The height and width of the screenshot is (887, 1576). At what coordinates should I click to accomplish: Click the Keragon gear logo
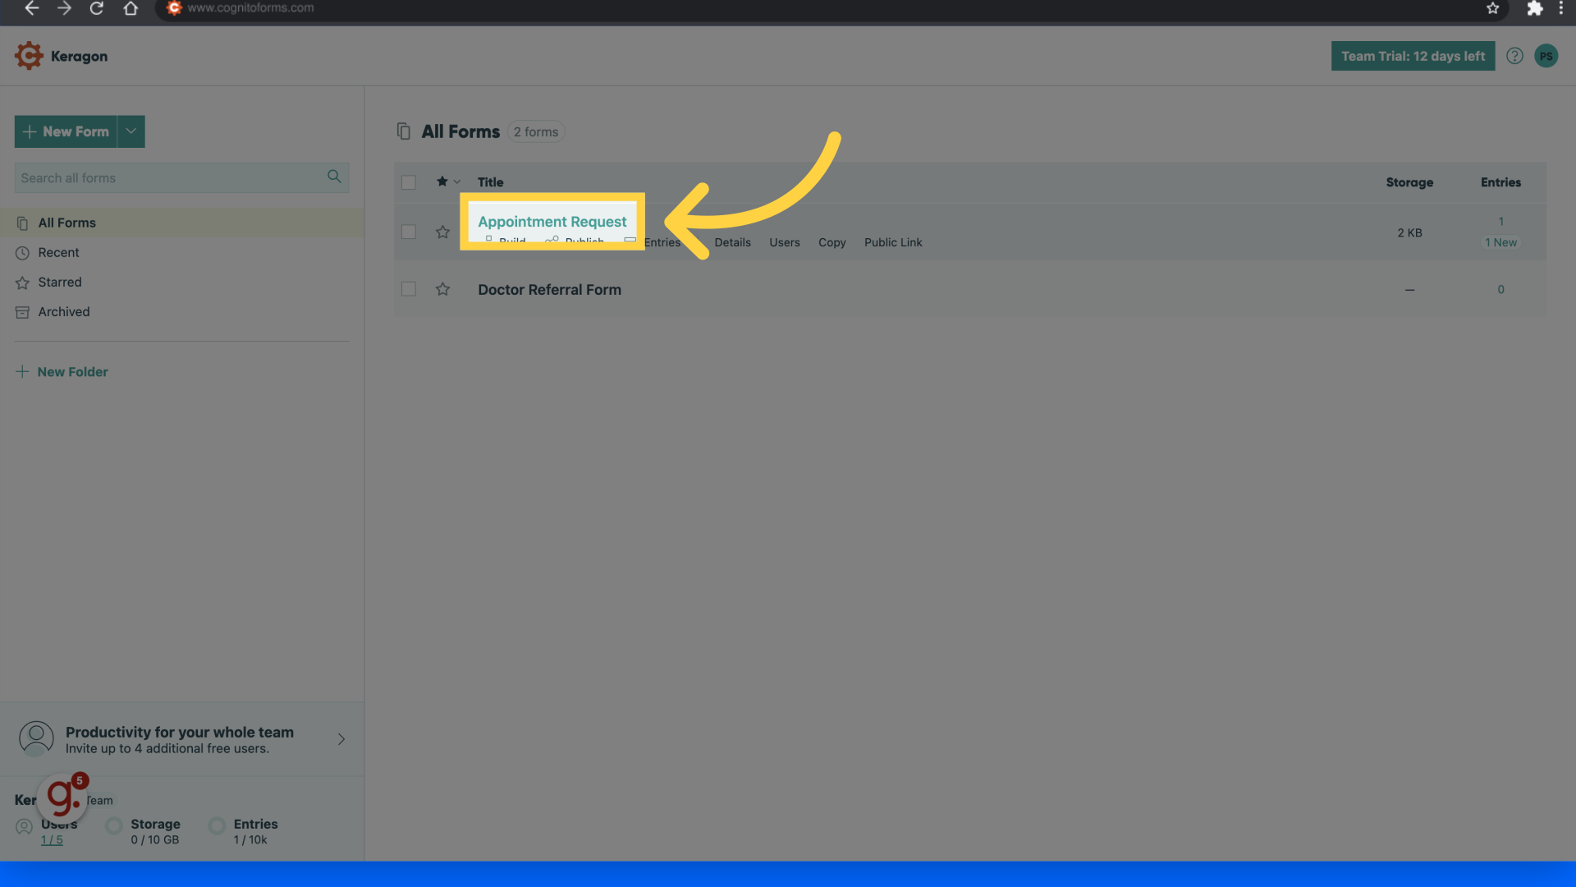pyautogui.click(x=28, y=55)
